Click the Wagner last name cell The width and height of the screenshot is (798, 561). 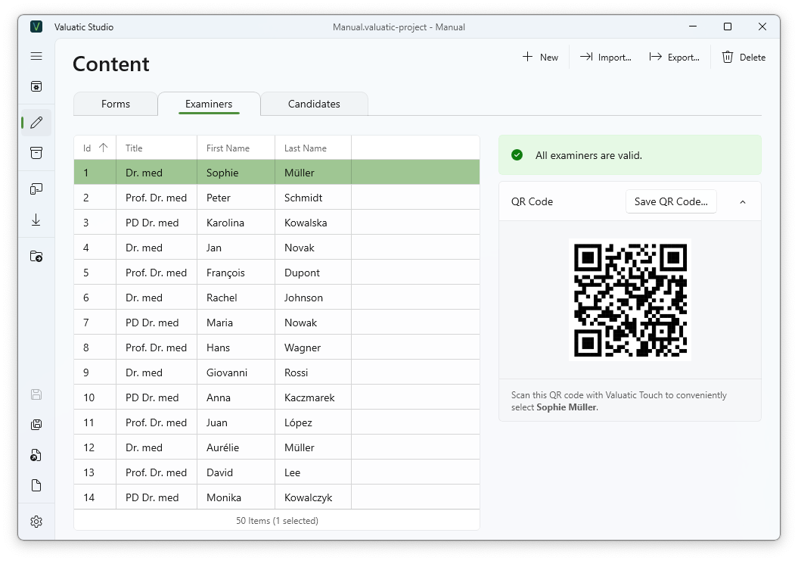pos(313,347)
